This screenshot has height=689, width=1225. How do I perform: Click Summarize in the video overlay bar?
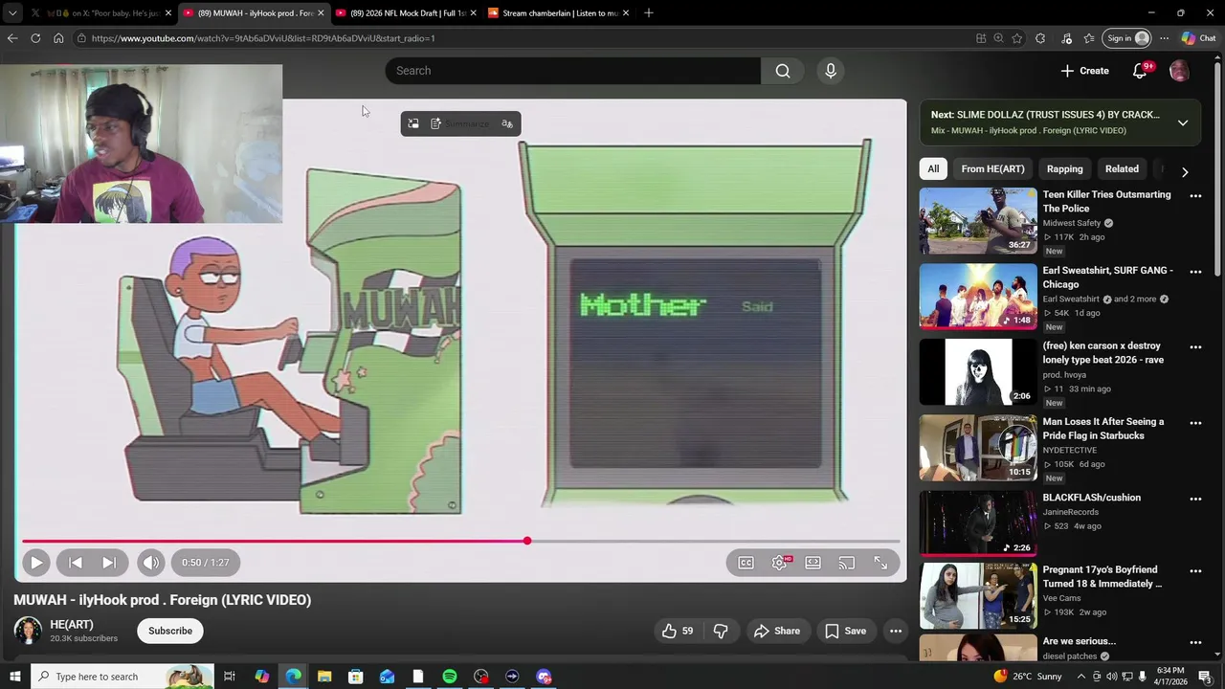[460, 123]
